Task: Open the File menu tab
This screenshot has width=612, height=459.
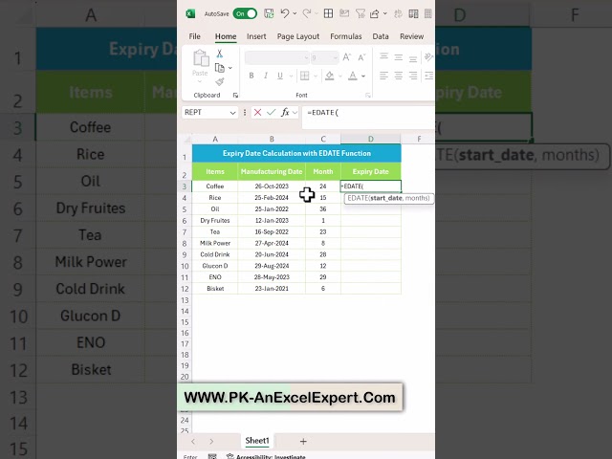Action: click(x=194, y=36)
